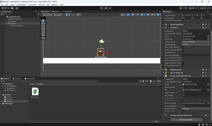Open the Update Mode dropdown
Viewport: 212px width, 126px height.
click(196, 44)
